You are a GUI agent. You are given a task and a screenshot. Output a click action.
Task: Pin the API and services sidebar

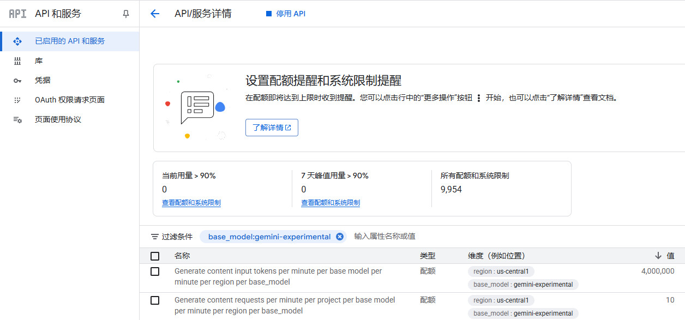click(126, 14)
